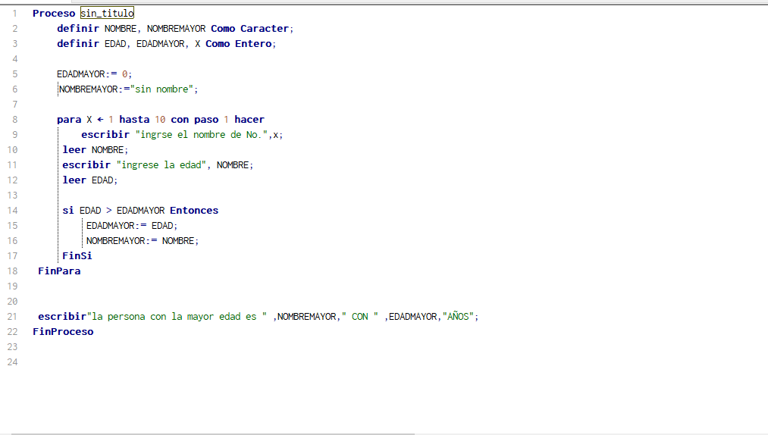The height and width of the screenshot is (435, 768).
Task: Click the escribir keyword on line 21
Action: click(x=62, y=317)
